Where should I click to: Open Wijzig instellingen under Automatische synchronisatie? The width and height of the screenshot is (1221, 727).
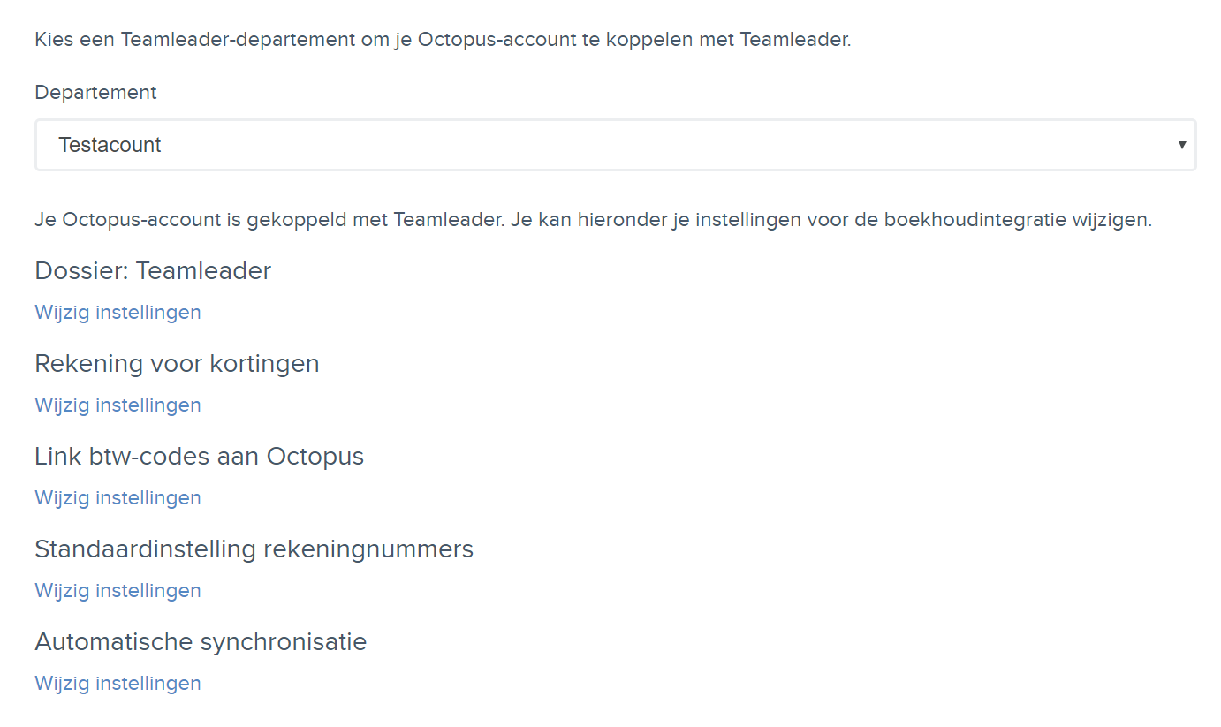pos(118,683)
